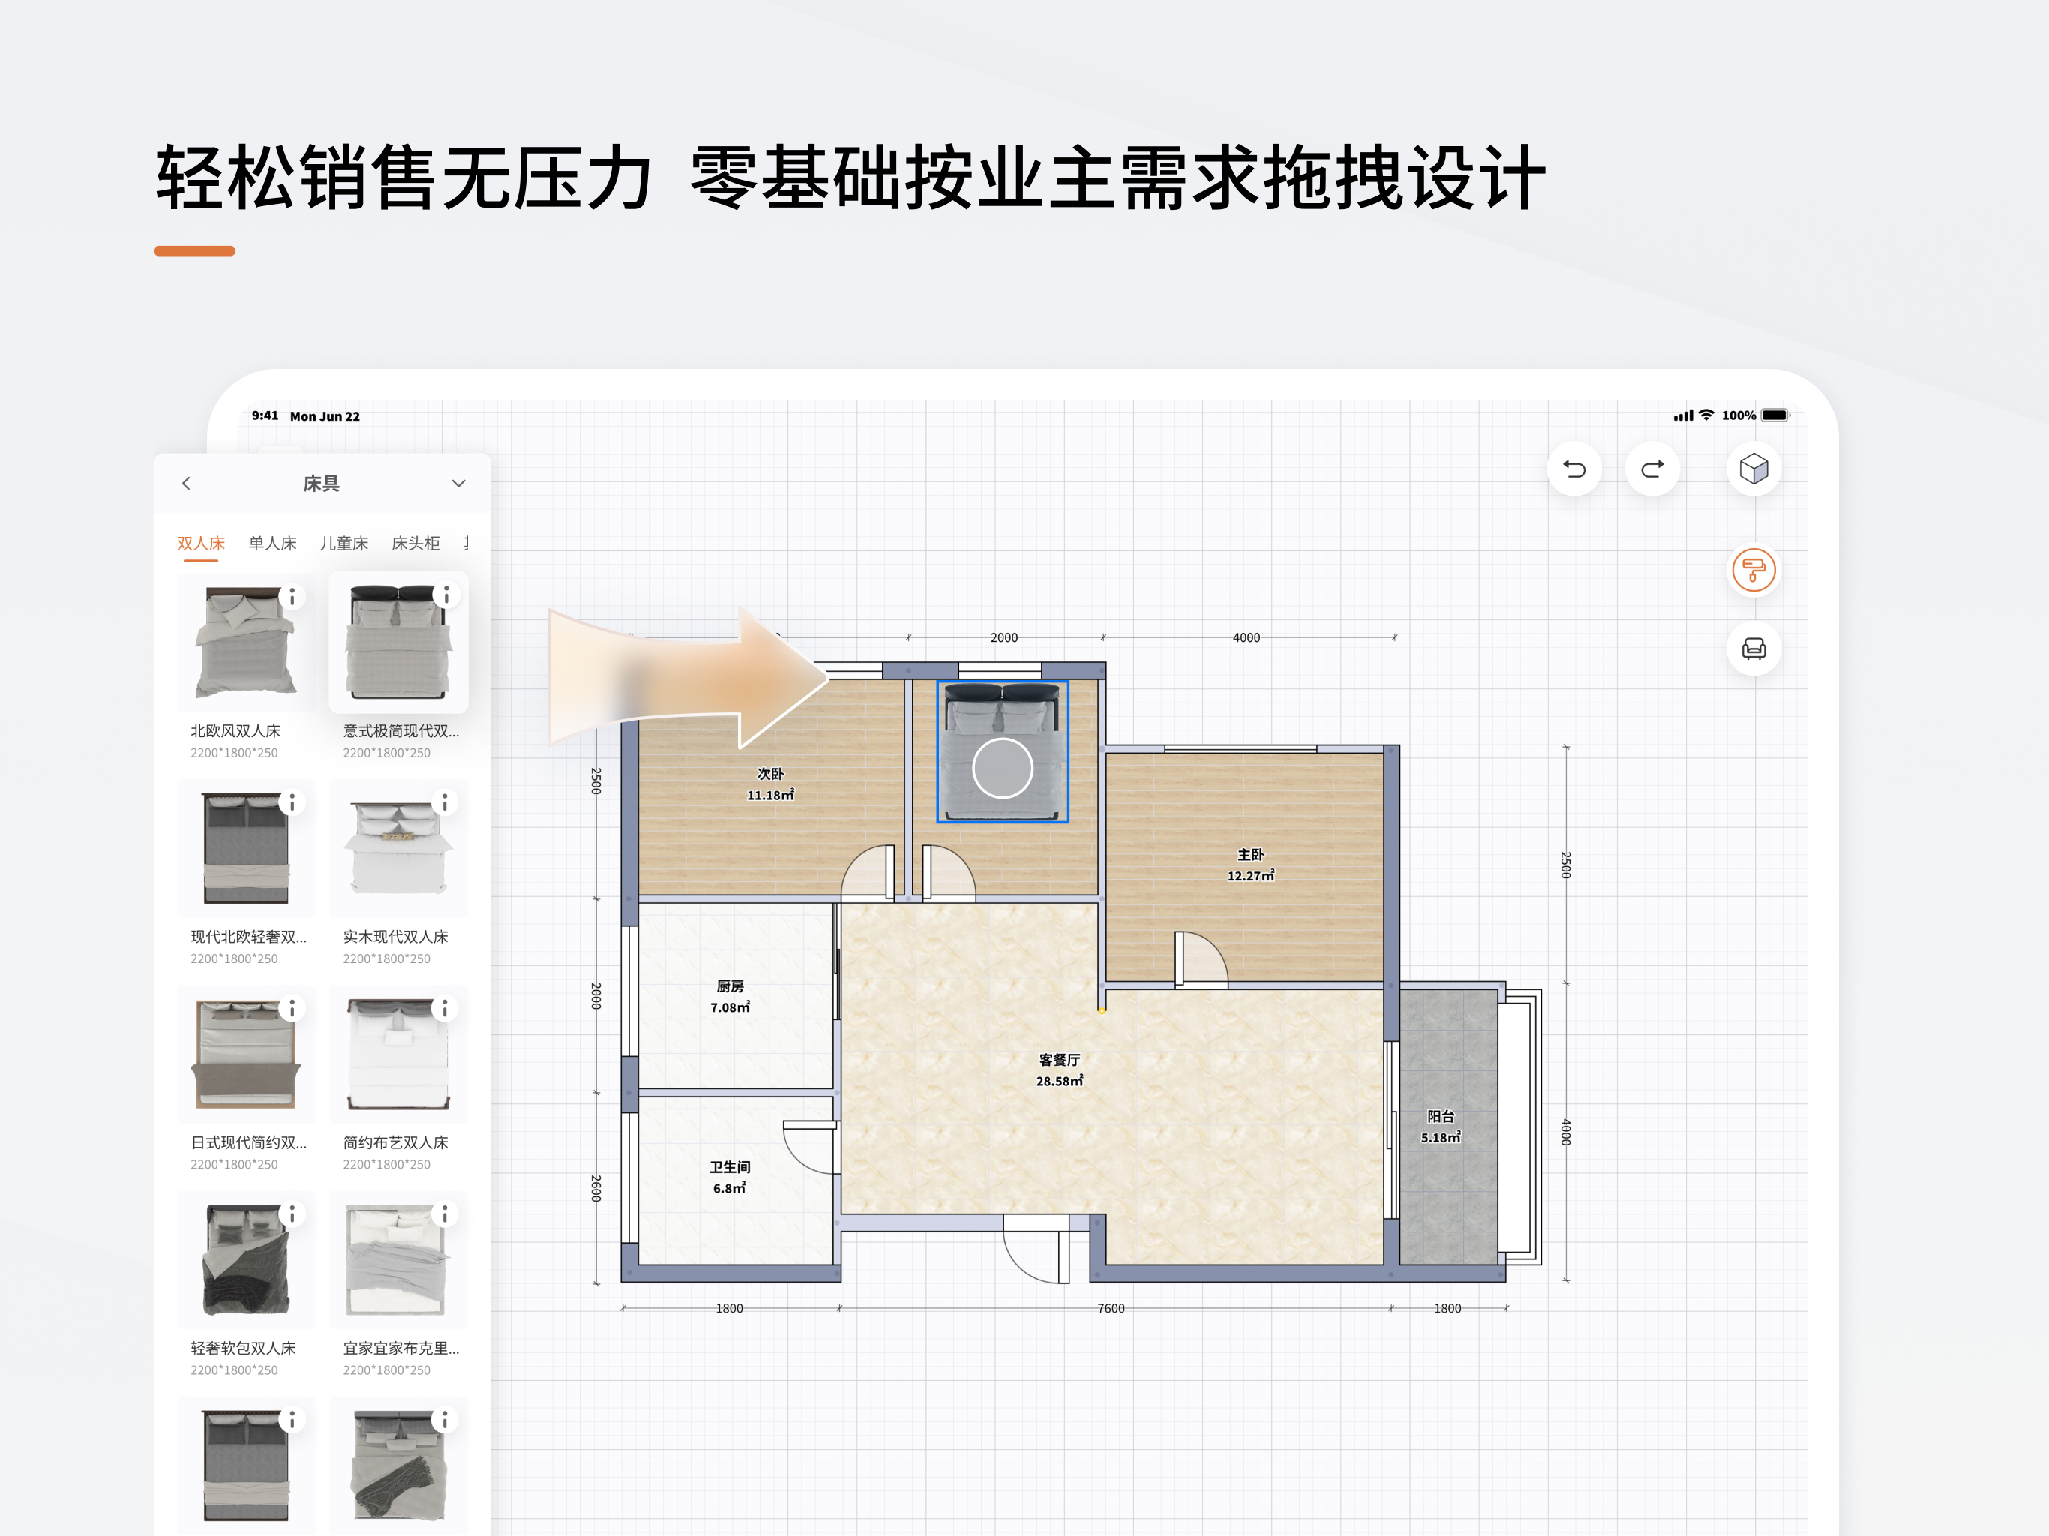Open the paint roller tool

1753,570
